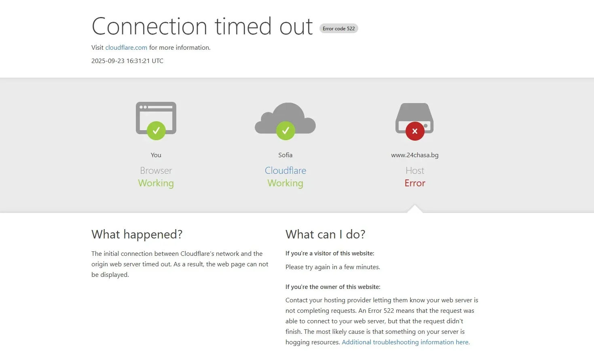Click the What happened? heading

click(x=137, y=234)
